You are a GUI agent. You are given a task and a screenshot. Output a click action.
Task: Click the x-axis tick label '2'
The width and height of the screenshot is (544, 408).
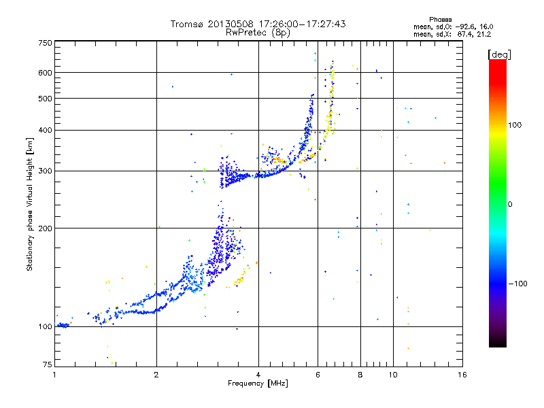tap(156, 375)
